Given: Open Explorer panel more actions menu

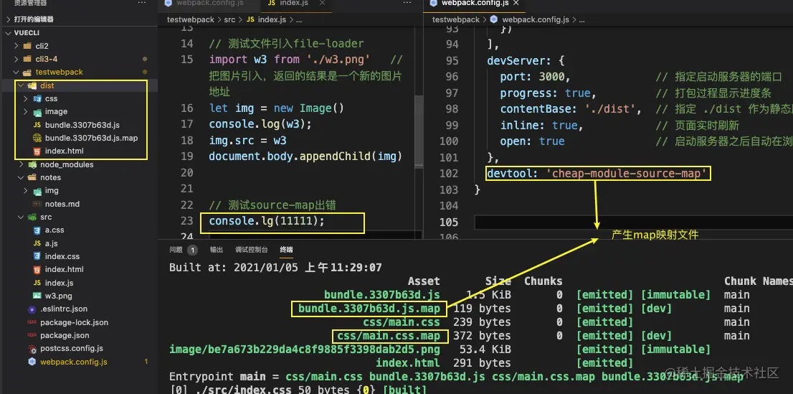Looking at the screenshot, I should click(142, 3).
